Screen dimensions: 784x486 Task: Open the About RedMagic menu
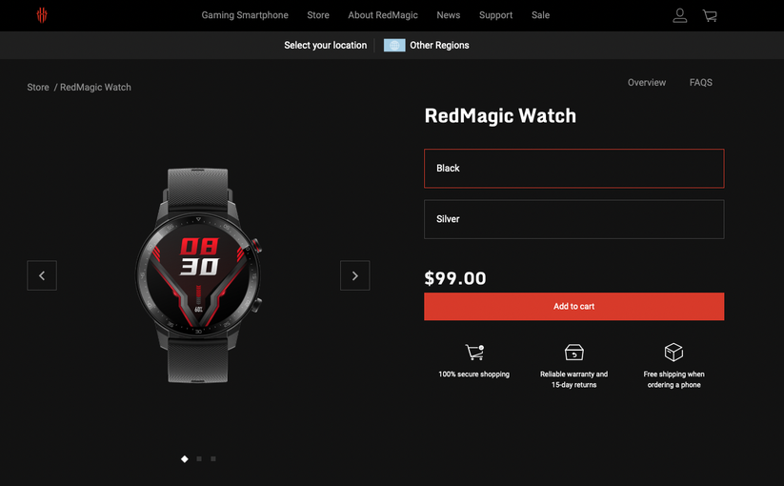pyautogui.click(x=383, y=15)
